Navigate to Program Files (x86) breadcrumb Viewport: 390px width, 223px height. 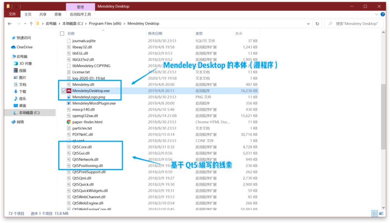(105, 23)
